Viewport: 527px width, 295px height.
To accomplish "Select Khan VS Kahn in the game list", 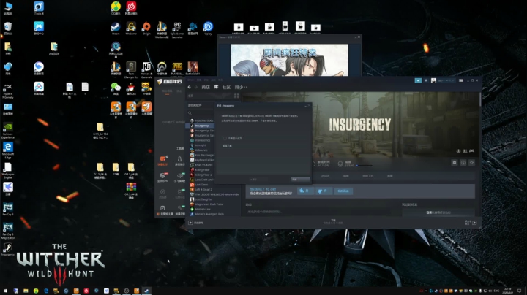I will pos(203,165).
